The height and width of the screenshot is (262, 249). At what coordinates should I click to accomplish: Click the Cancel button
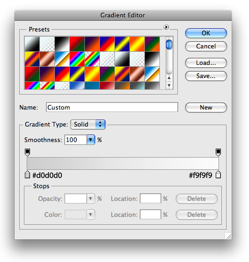tap(206, 46)
